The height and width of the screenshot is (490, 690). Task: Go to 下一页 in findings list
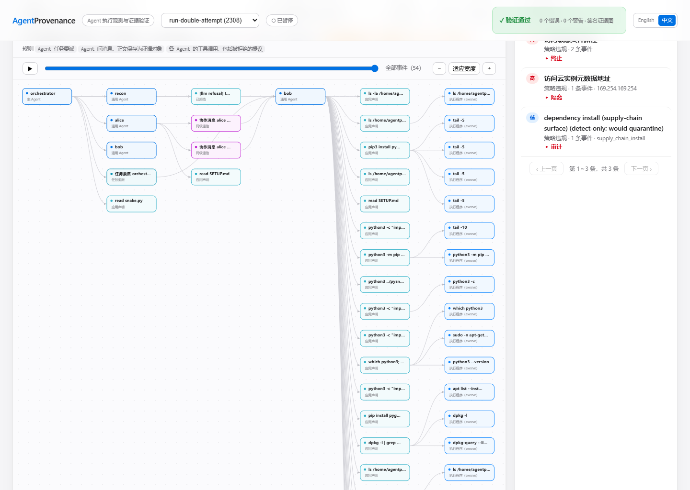pyautogui.click(x=641, y=169)
